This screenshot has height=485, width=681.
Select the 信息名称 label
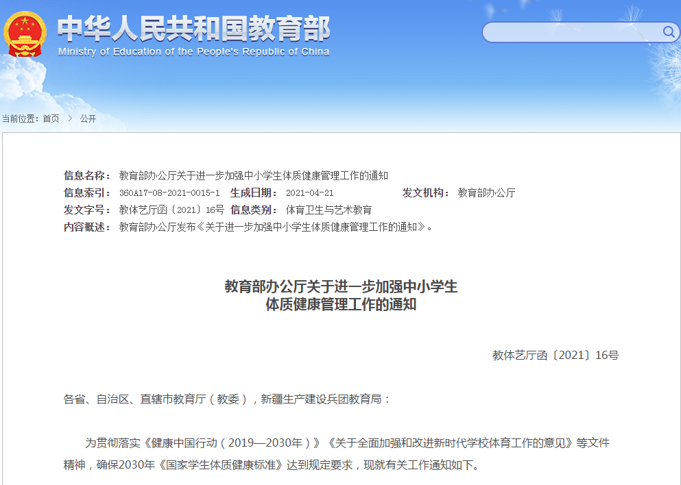[x=87, y=175]
